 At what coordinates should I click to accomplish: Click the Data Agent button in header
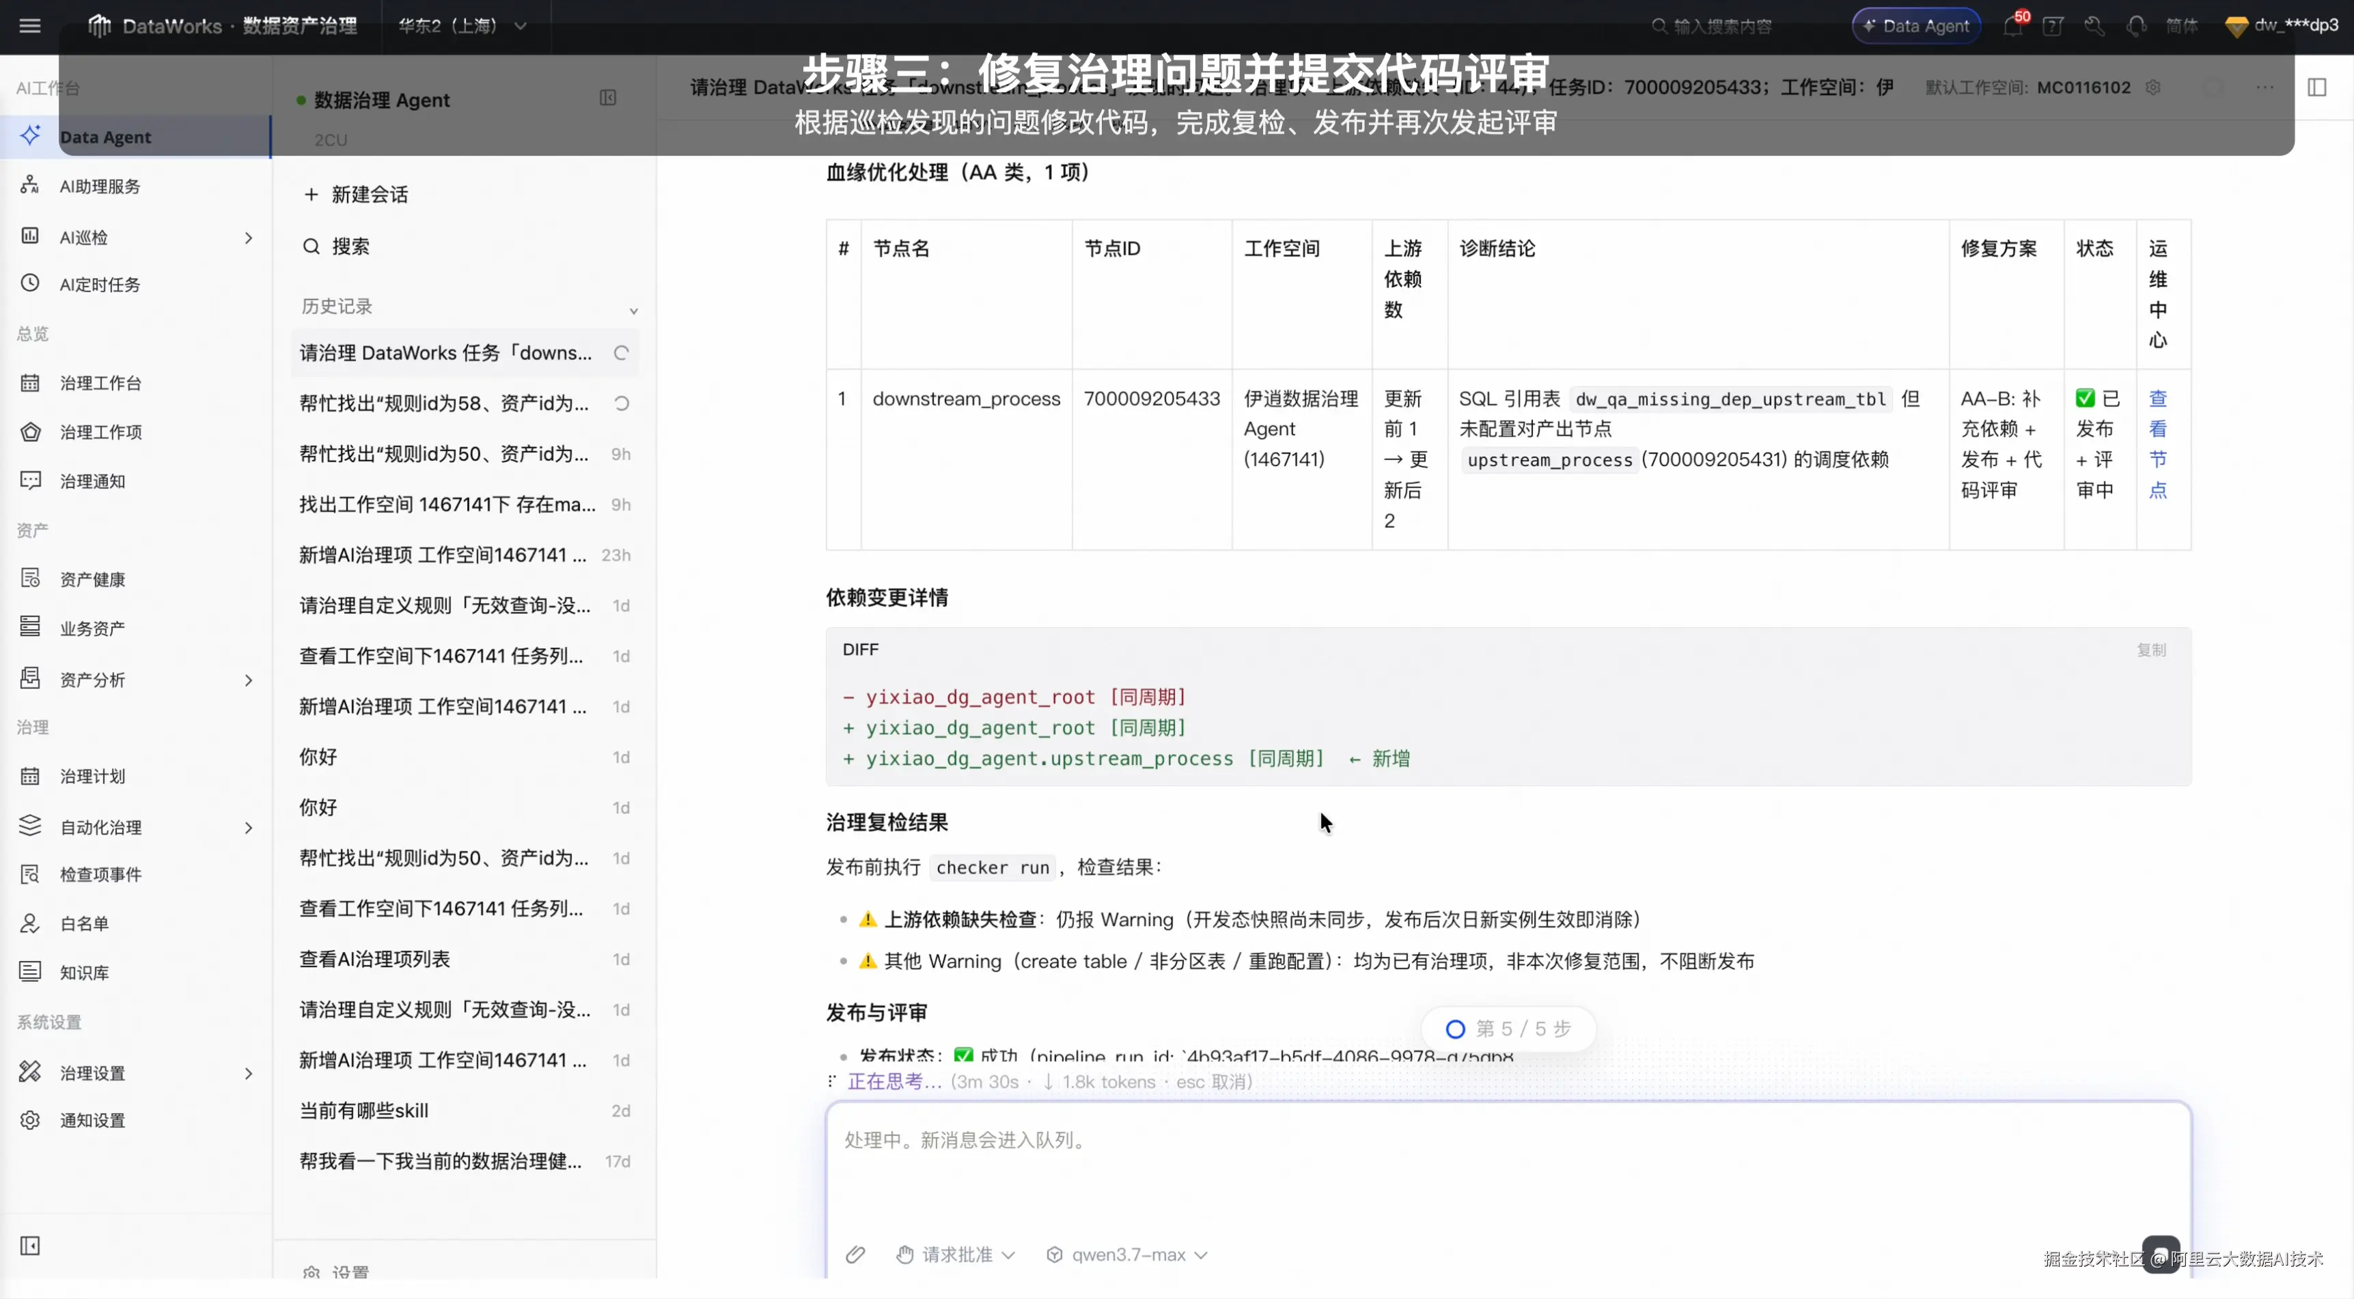pyautogui.click(x=1916, y=25)
